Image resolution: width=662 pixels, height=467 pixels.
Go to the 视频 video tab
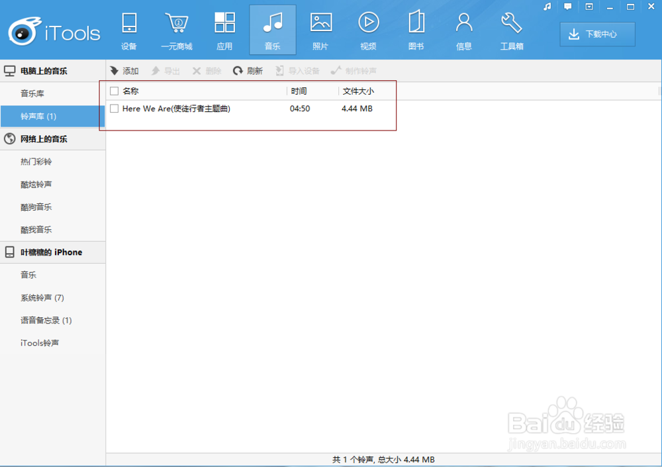coord(368,30)
